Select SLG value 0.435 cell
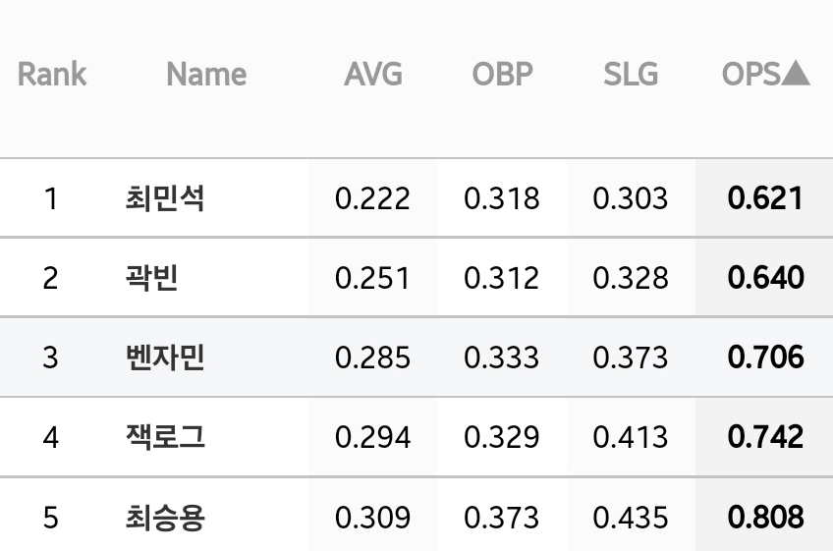 tap(631, 517)
